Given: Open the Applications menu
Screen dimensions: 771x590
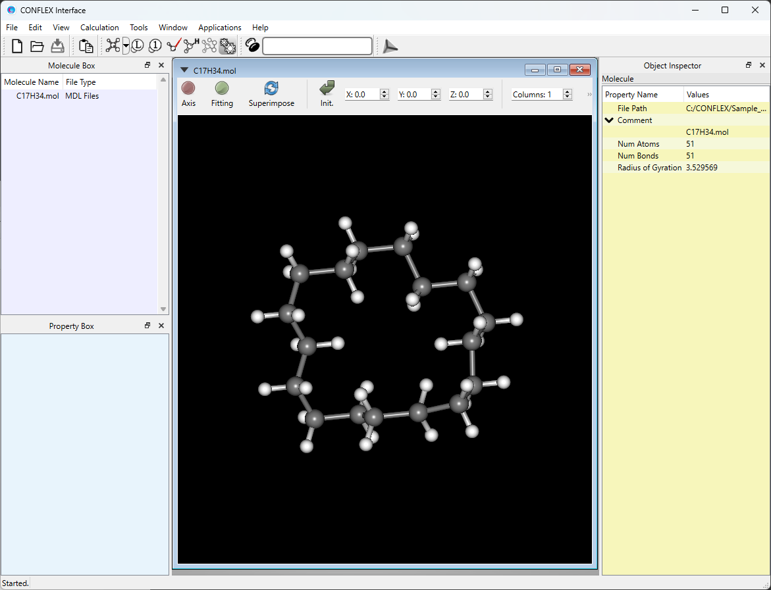Looking at the screenshot, I should [x=219, y=28].
